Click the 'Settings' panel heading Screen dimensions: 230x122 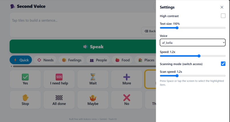pos(167,7)
